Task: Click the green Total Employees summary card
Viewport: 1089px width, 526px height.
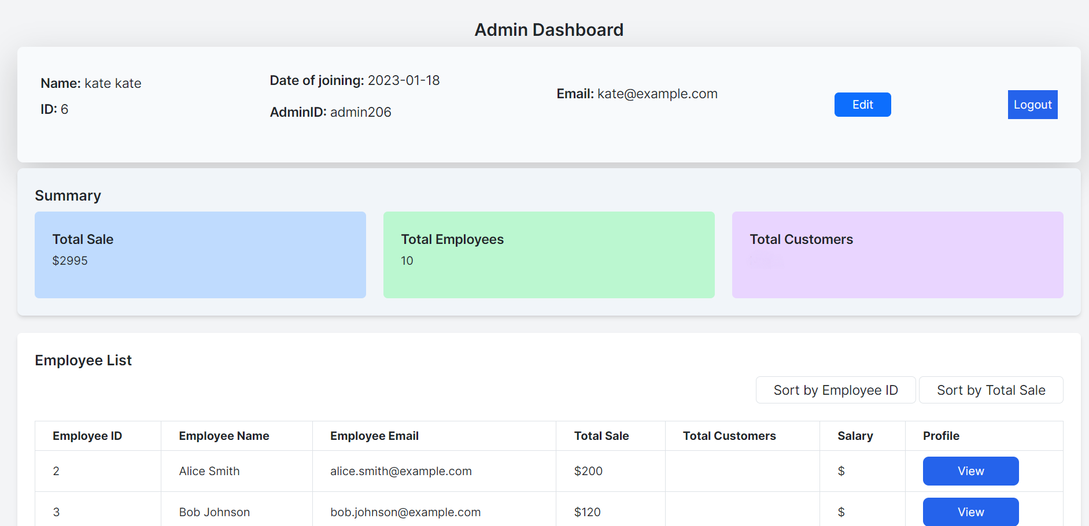Action: point(549,255)
